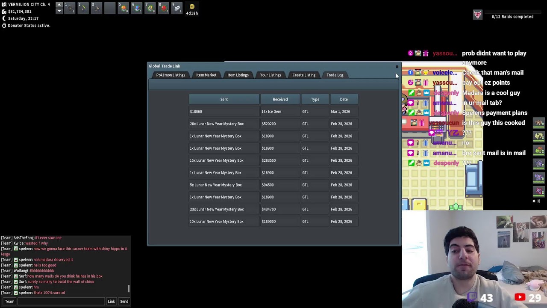The image size is (547, 308).
Task: Send the chat message with Send button
Action: (x=124, y=302)
